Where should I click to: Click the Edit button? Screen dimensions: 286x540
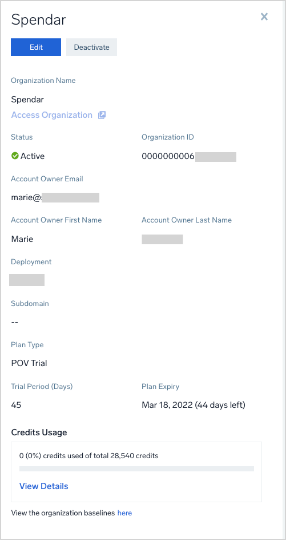(x=36, y=47)
